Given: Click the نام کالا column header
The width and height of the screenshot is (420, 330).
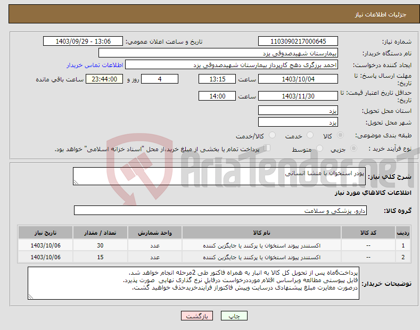Looking at the screenshot, I should (261, 233).
